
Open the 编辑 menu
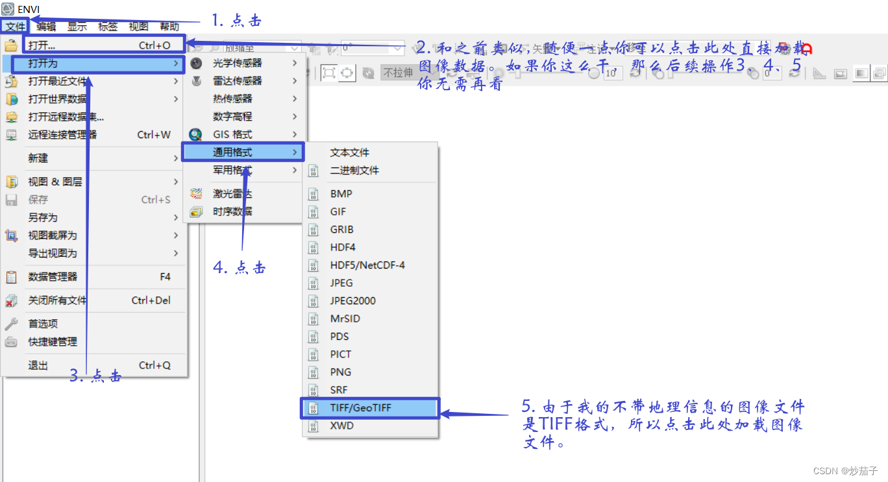pyautogui.click(x=46, y=27)
